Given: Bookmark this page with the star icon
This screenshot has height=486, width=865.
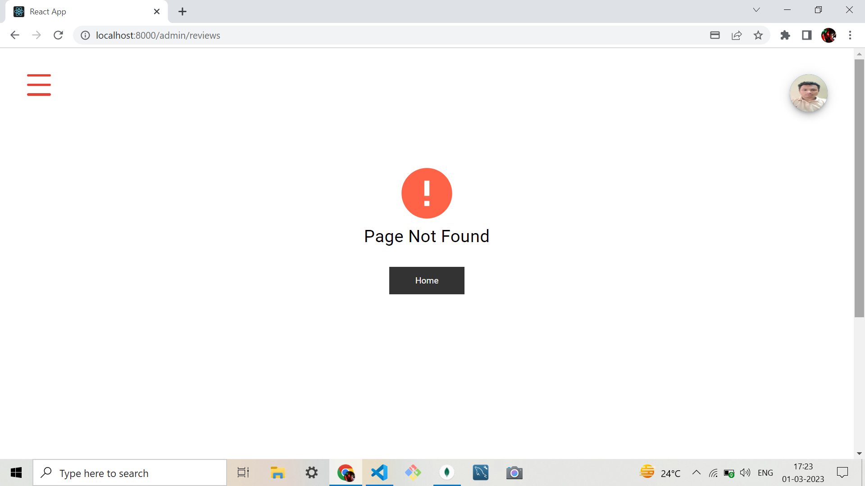Looking at the screenshot, I should [758, 35].
